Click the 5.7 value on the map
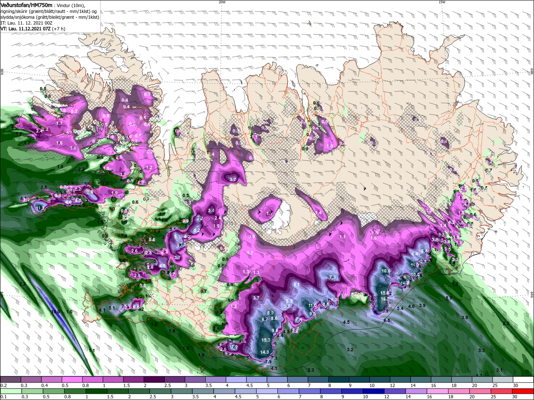 point(287,306)
